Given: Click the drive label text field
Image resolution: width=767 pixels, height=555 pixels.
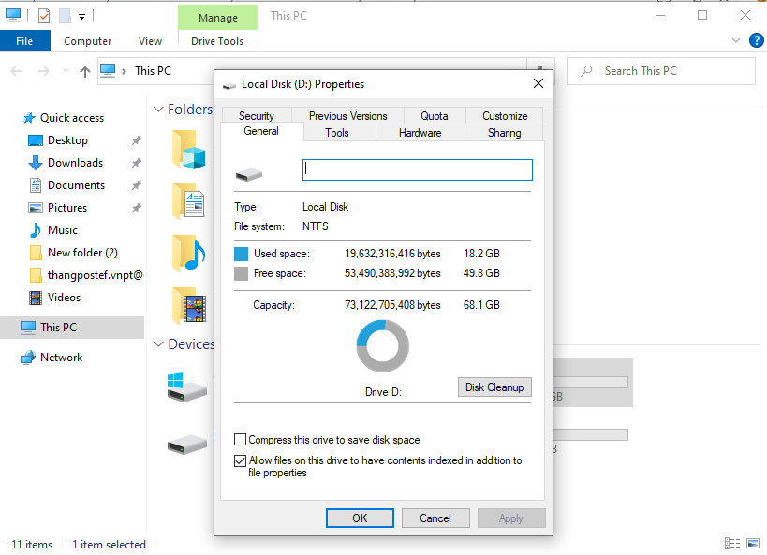Looking at the screenshot, I should [x=417, y=169].
